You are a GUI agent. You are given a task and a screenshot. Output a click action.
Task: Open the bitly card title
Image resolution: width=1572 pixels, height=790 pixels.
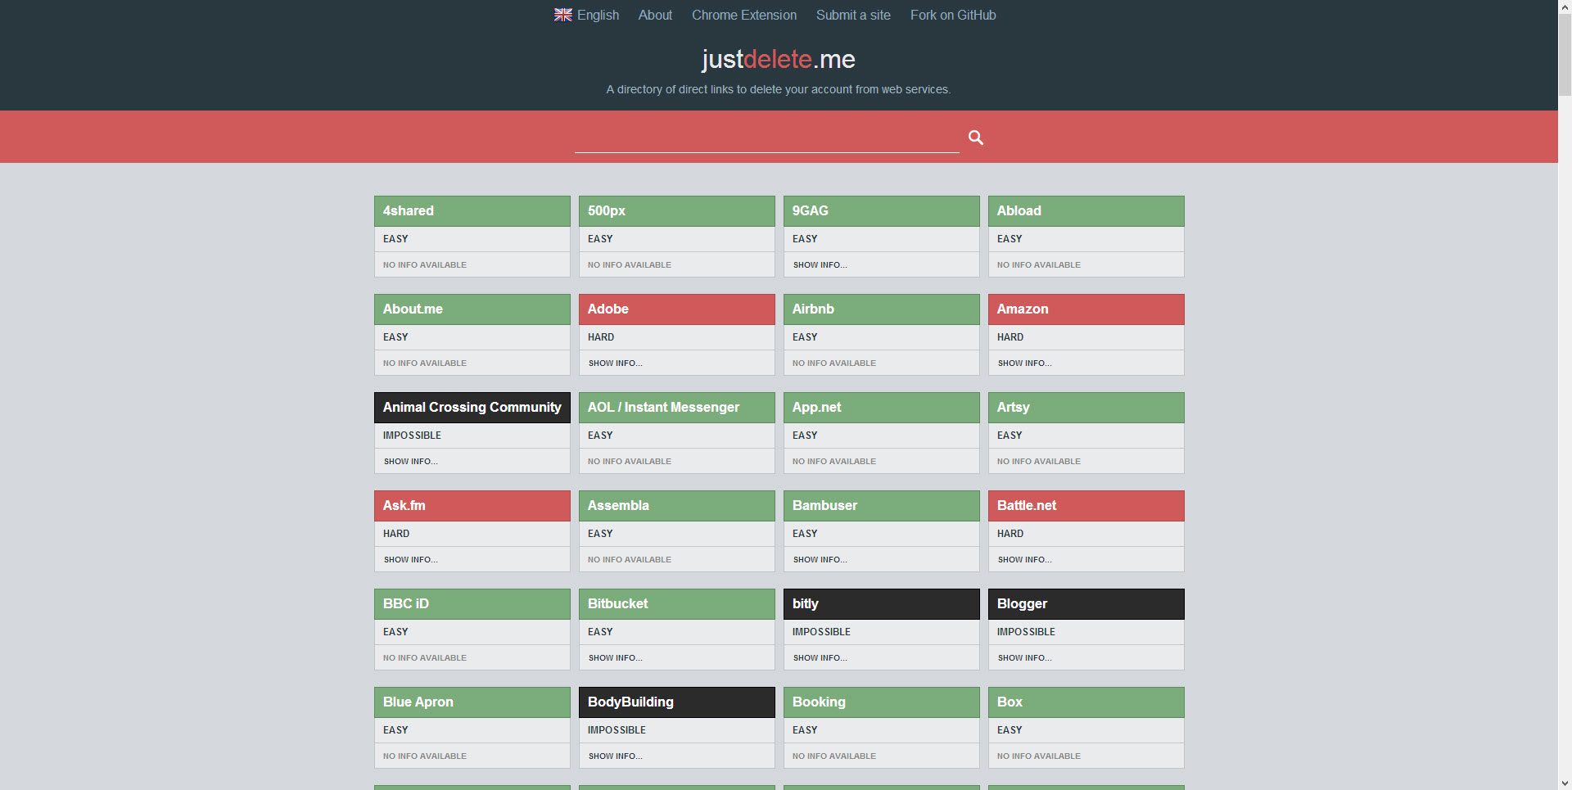[882, 604]
